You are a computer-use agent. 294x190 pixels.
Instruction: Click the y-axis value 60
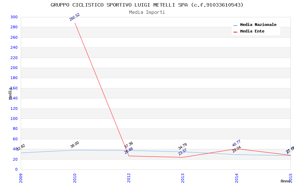click(15, 139)
